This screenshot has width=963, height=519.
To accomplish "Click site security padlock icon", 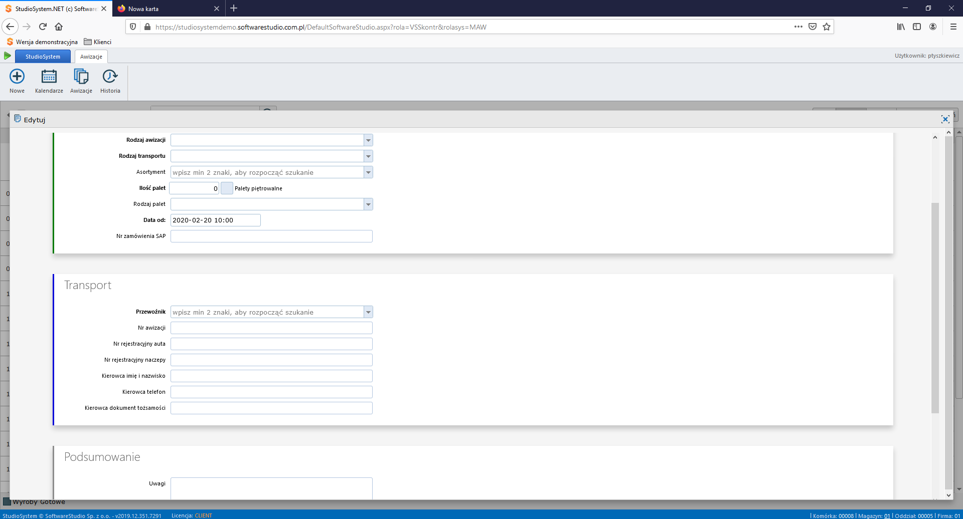I will pyautogui.click(x=147, y=27).
